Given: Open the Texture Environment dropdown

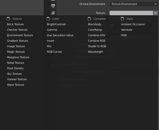Looking at the screenshot, I should tap(133, 4).
